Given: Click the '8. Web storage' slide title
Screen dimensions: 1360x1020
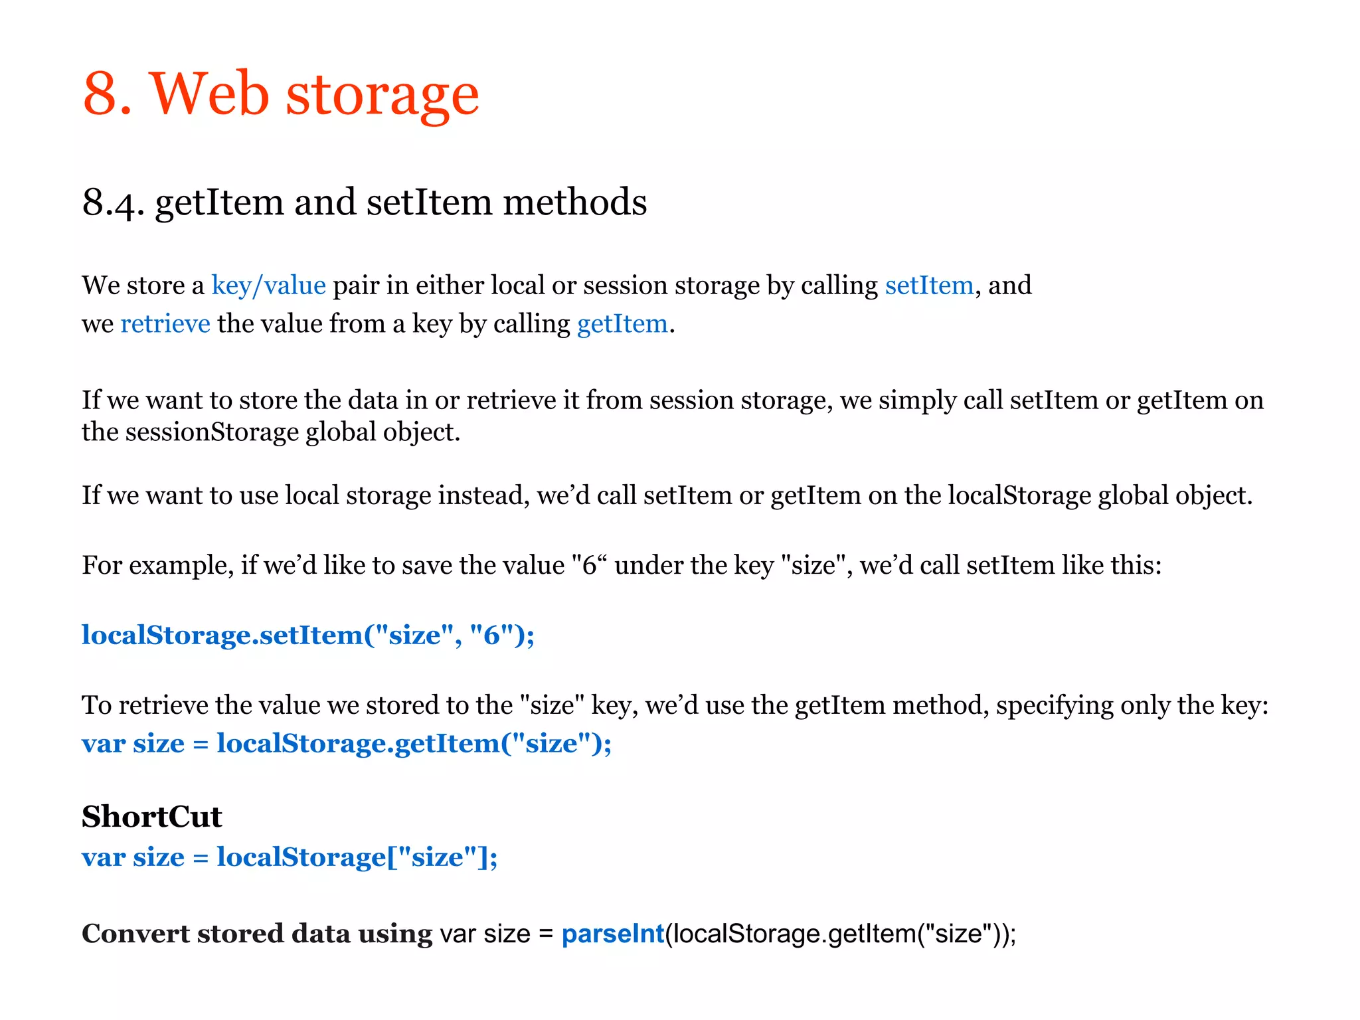Looking at the screenshot, I should click(x=281, y=94).
